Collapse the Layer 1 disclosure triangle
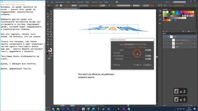This screenshot has width=198, height=111. tap(168, 37)
